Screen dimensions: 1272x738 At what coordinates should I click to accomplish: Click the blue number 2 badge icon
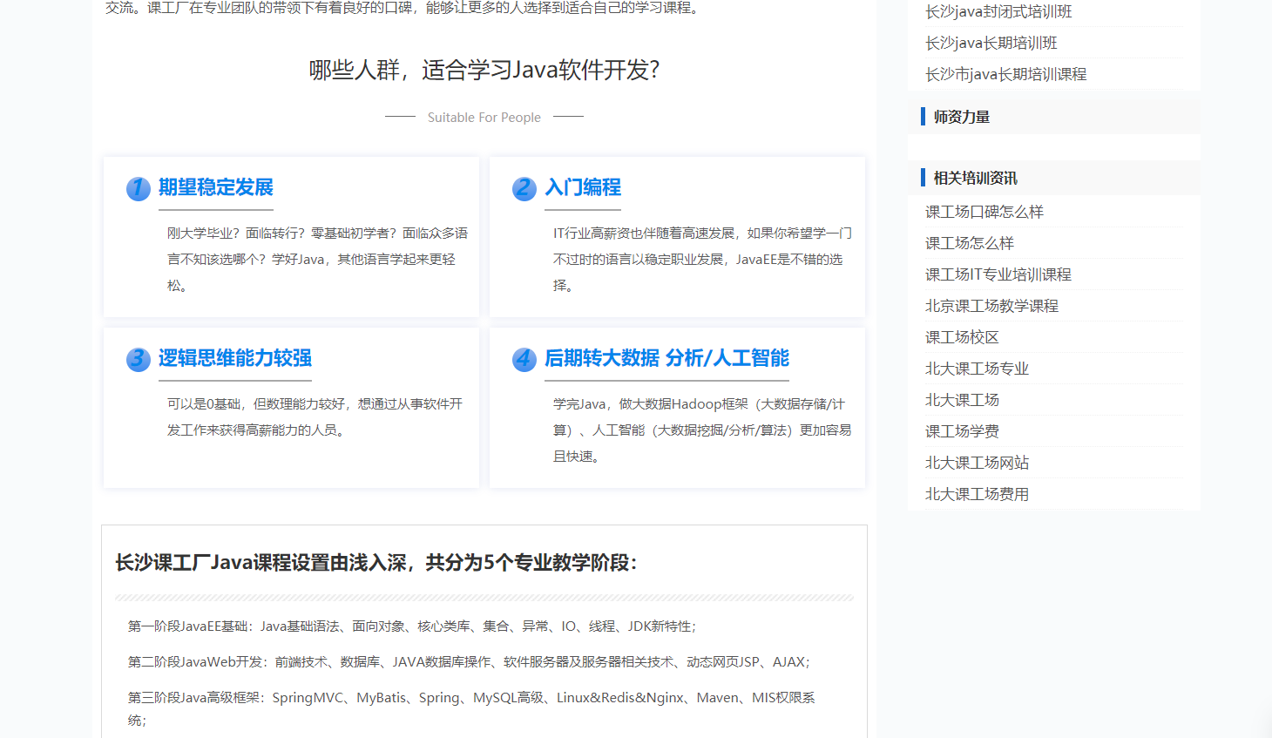524,188
